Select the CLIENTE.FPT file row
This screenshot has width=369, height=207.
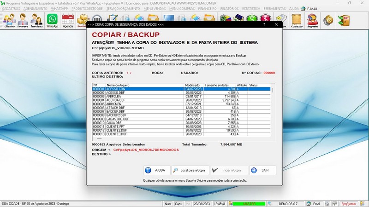(181, 126)
